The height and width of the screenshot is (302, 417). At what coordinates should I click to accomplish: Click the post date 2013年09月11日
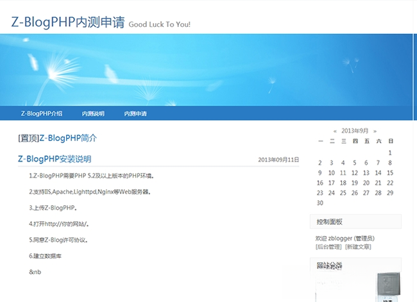point(278,160)
